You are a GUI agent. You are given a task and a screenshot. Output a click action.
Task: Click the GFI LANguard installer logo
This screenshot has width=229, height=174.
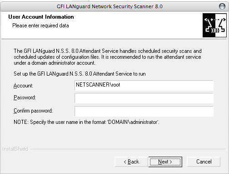[214, 26]
